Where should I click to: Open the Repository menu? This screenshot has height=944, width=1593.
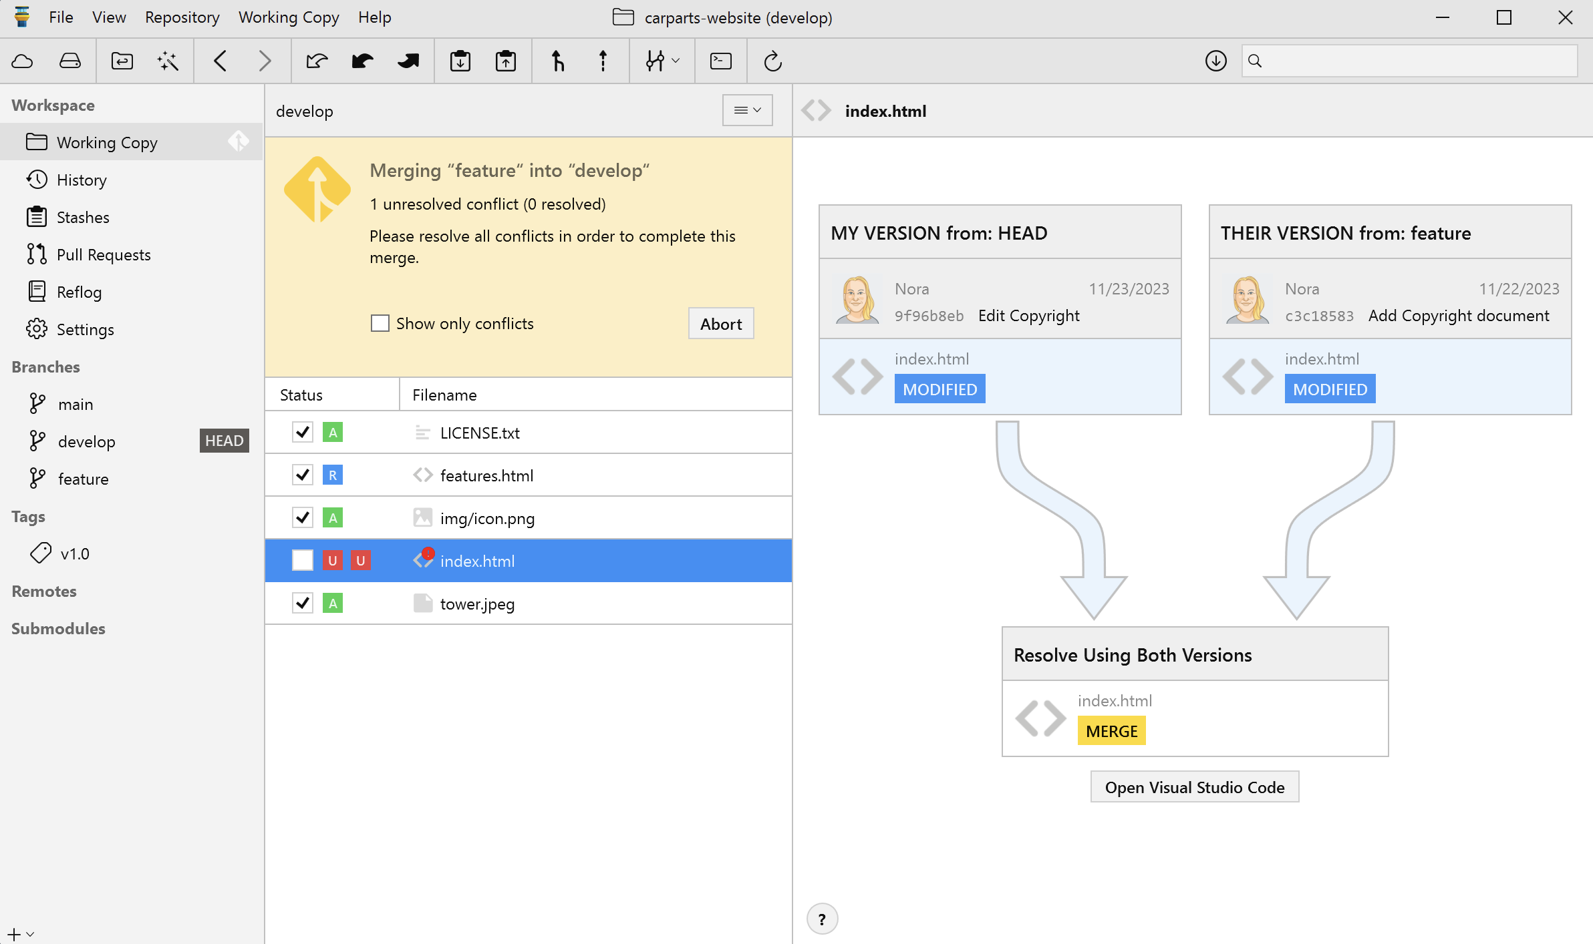point(182,17)
